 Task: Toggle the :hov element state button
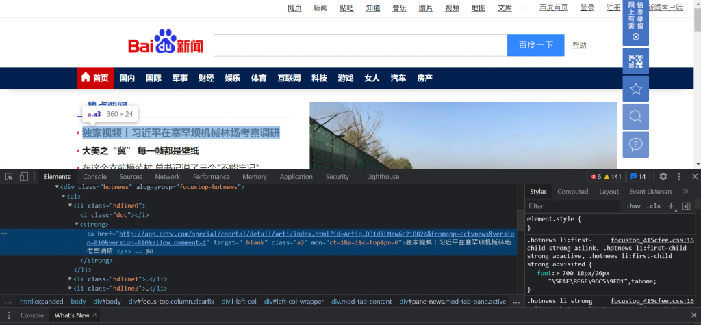pos(633,206)
